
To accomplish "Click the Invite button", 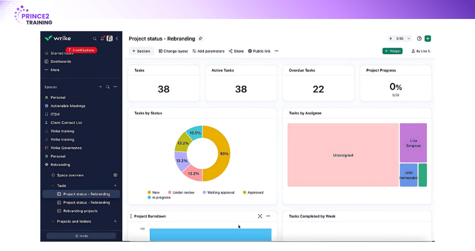I will click(81, 236).
